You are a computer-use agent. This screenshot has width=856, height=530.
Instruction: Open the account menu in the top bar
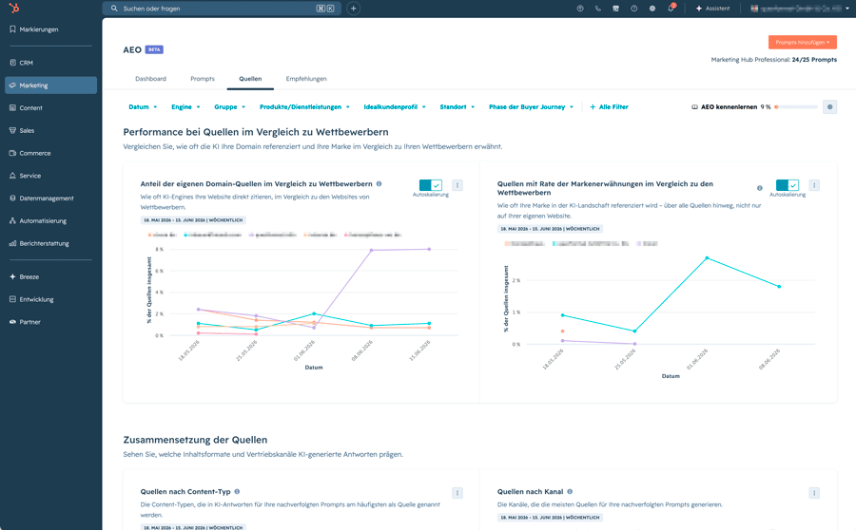tap(799, 9)
